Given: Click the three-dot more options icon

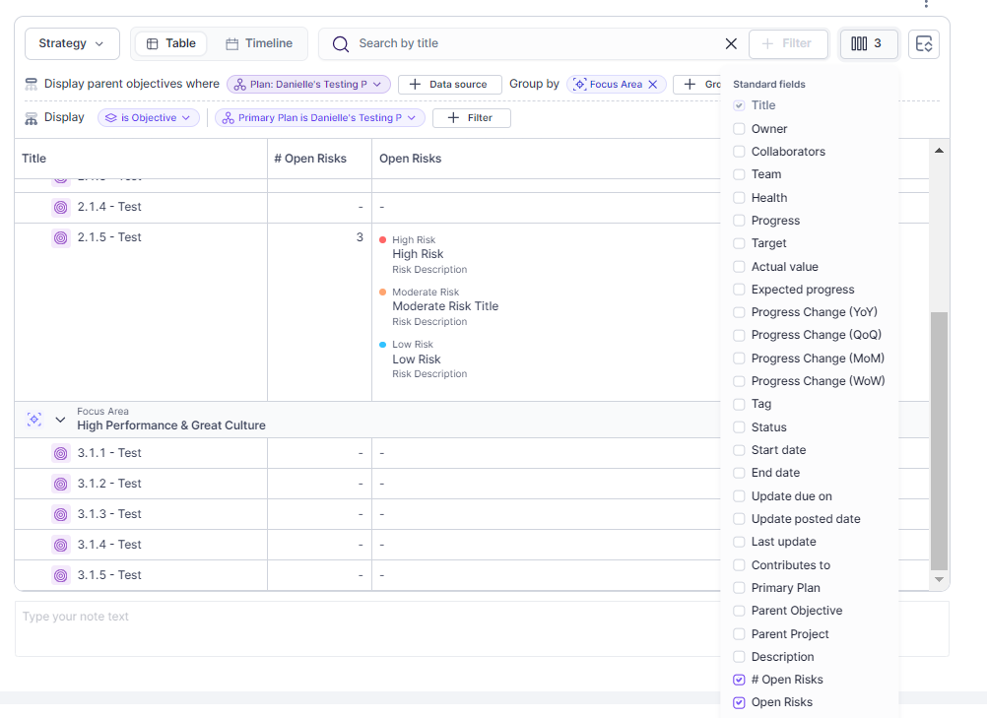Looking at the screenshot, I should click(x=925, y=4).
